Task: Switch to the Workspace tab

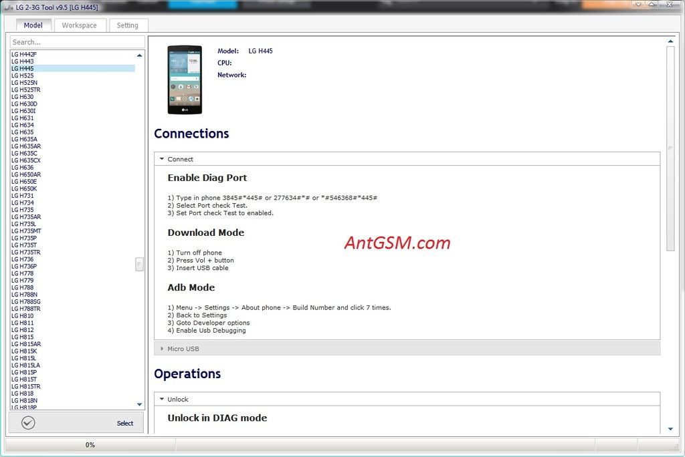Action: pos(79,25)
